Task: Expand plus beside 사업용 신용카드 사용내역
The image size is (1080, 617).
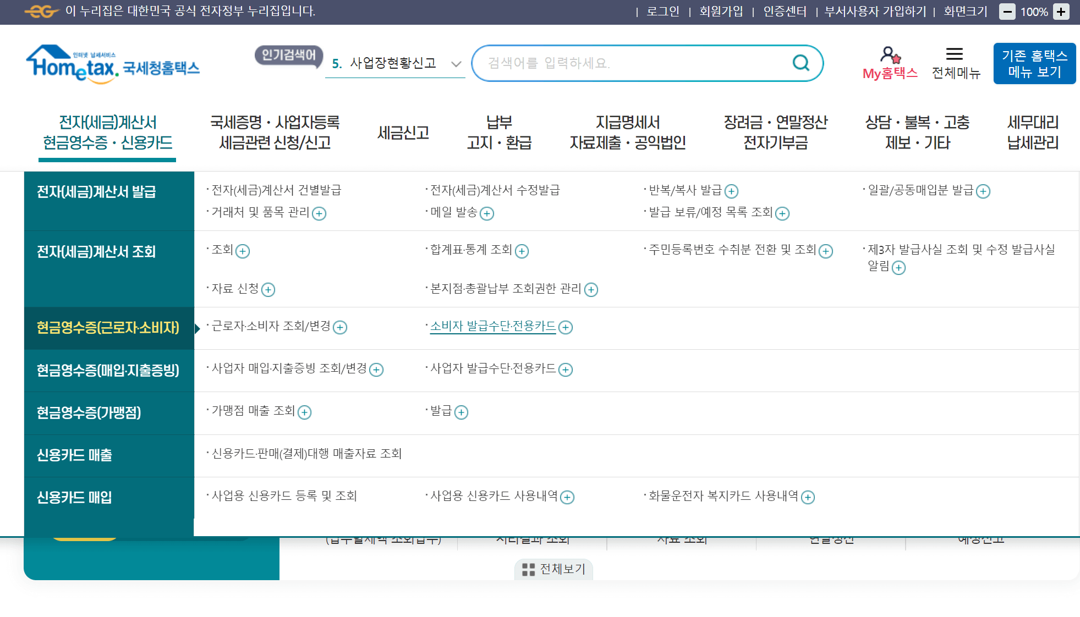Action: (x=567, y=498)
